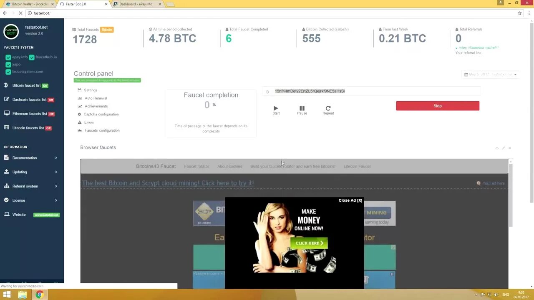
Task: Open Faucet rotator in the embedded page menu
Action: pyautogui.click(x=196, y=167)
